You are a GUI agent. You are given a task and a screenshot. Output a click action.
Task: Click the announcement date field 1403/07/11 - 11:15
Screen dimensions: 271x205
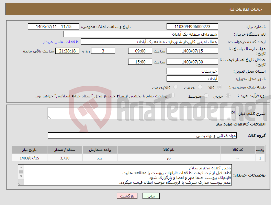[54, 27]
